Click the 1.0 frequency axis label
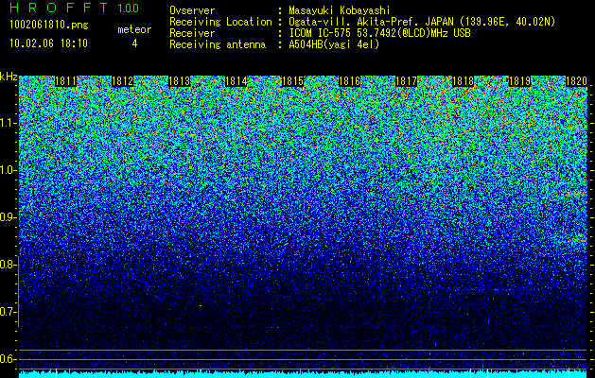595x378 pixels. coord(8,170)
